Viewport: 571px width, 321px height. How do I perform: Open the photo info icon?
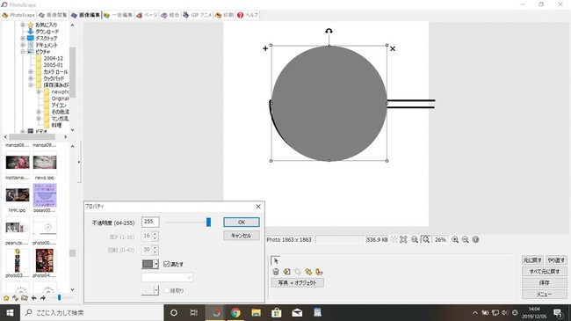(475, 240)
